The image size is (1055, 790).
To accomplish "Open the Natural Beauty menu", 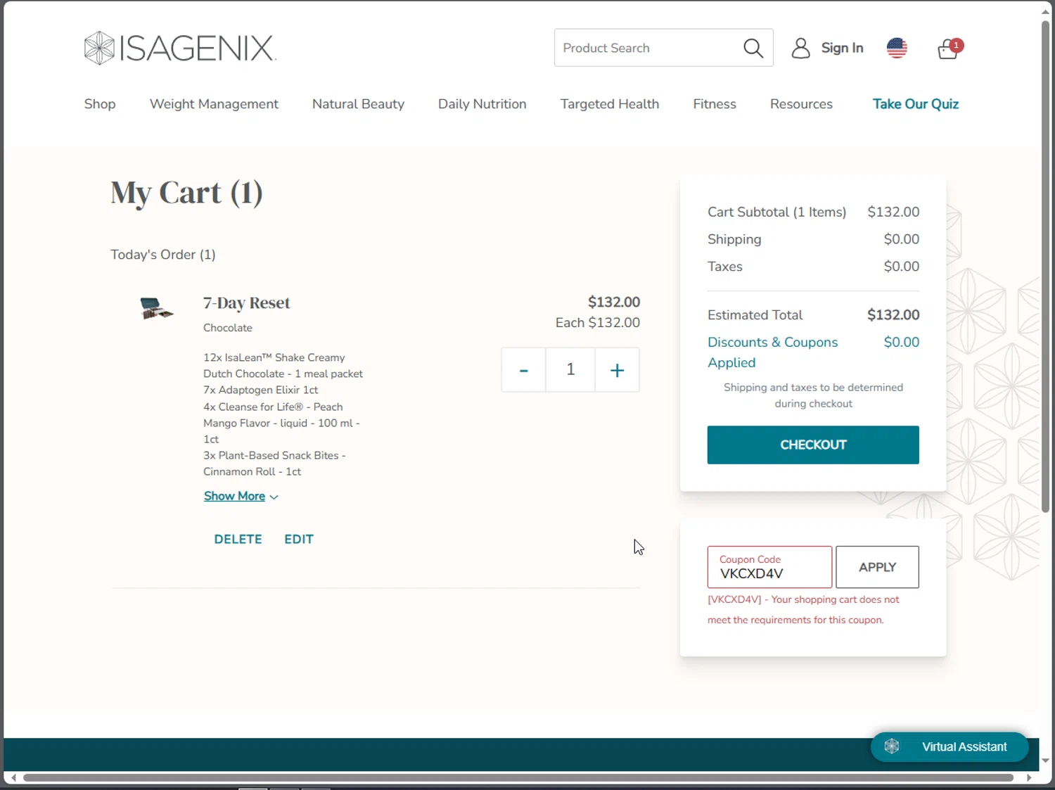I will pyautogui.click(x=358, y=104).
